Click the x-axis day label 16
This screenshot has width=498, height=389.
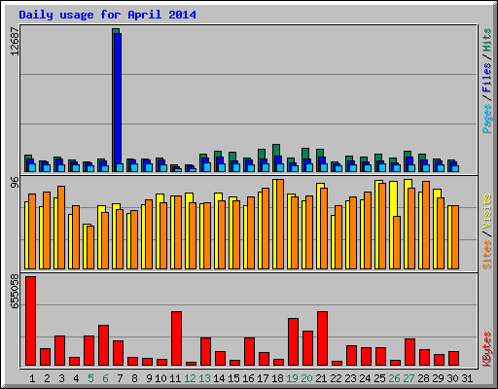(x=248, y=378)
